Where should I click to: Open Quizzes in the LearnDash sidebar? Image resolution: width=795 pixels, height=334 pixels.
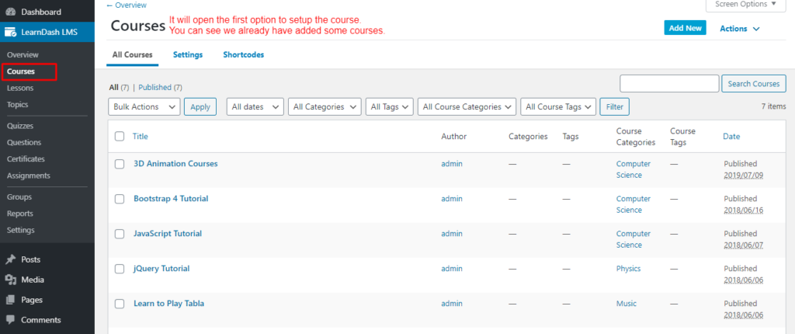(20, 126)
